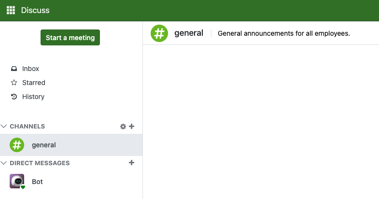This screenshot has width=379, height=199.
Task: Open message History
Action: pos(33,97)
